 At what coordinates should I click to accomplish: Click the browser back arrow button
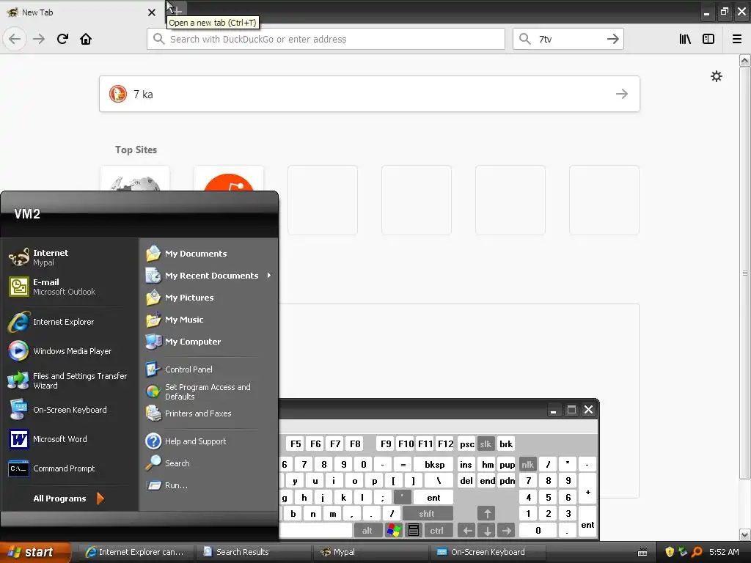click(x=15, y=40)
